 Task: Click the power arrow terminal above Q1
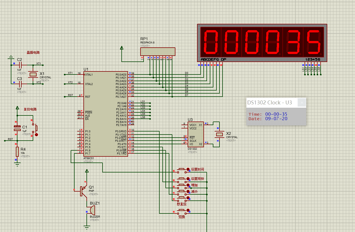coord(87,171)
